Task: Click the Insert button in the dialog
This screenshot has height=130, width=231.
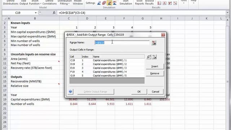Action: [155, 66]
